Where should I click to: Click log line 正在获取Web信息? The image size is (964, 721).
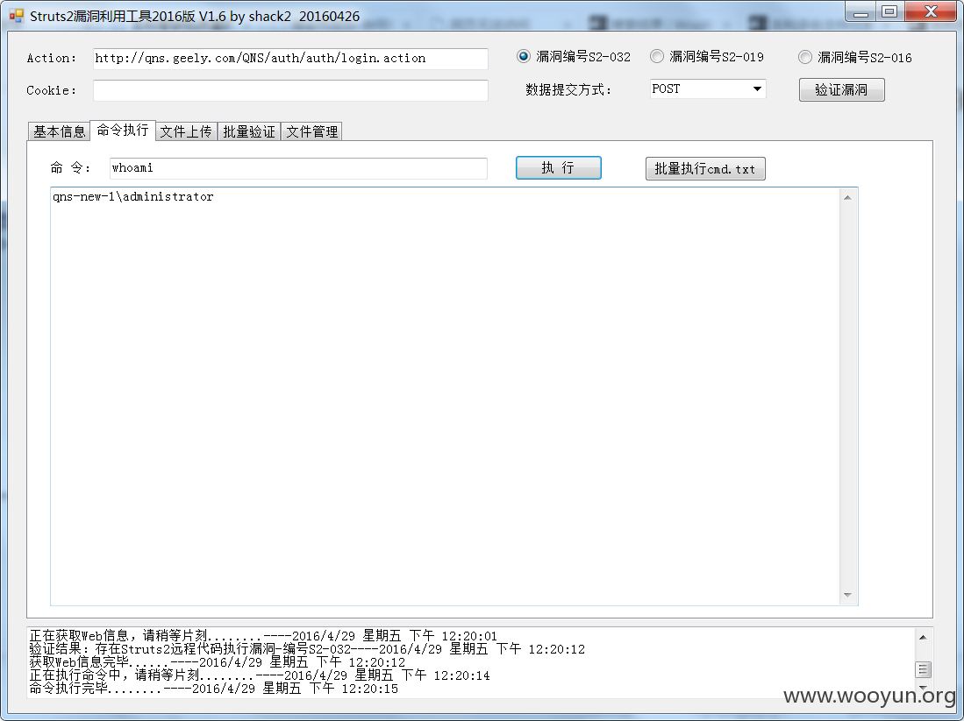click(263, 636)
